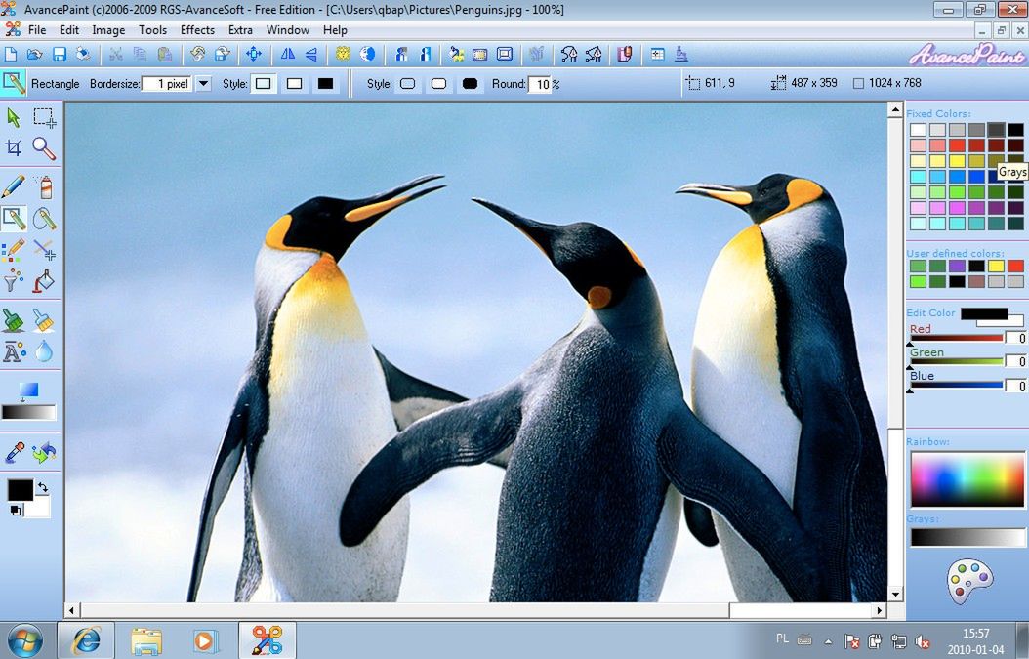Select the magnifier Zoom tool

pyautogui.click(x=45, y=148)
